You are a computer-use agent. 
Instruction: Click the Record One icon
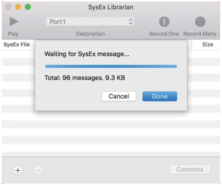click(164, 22)
